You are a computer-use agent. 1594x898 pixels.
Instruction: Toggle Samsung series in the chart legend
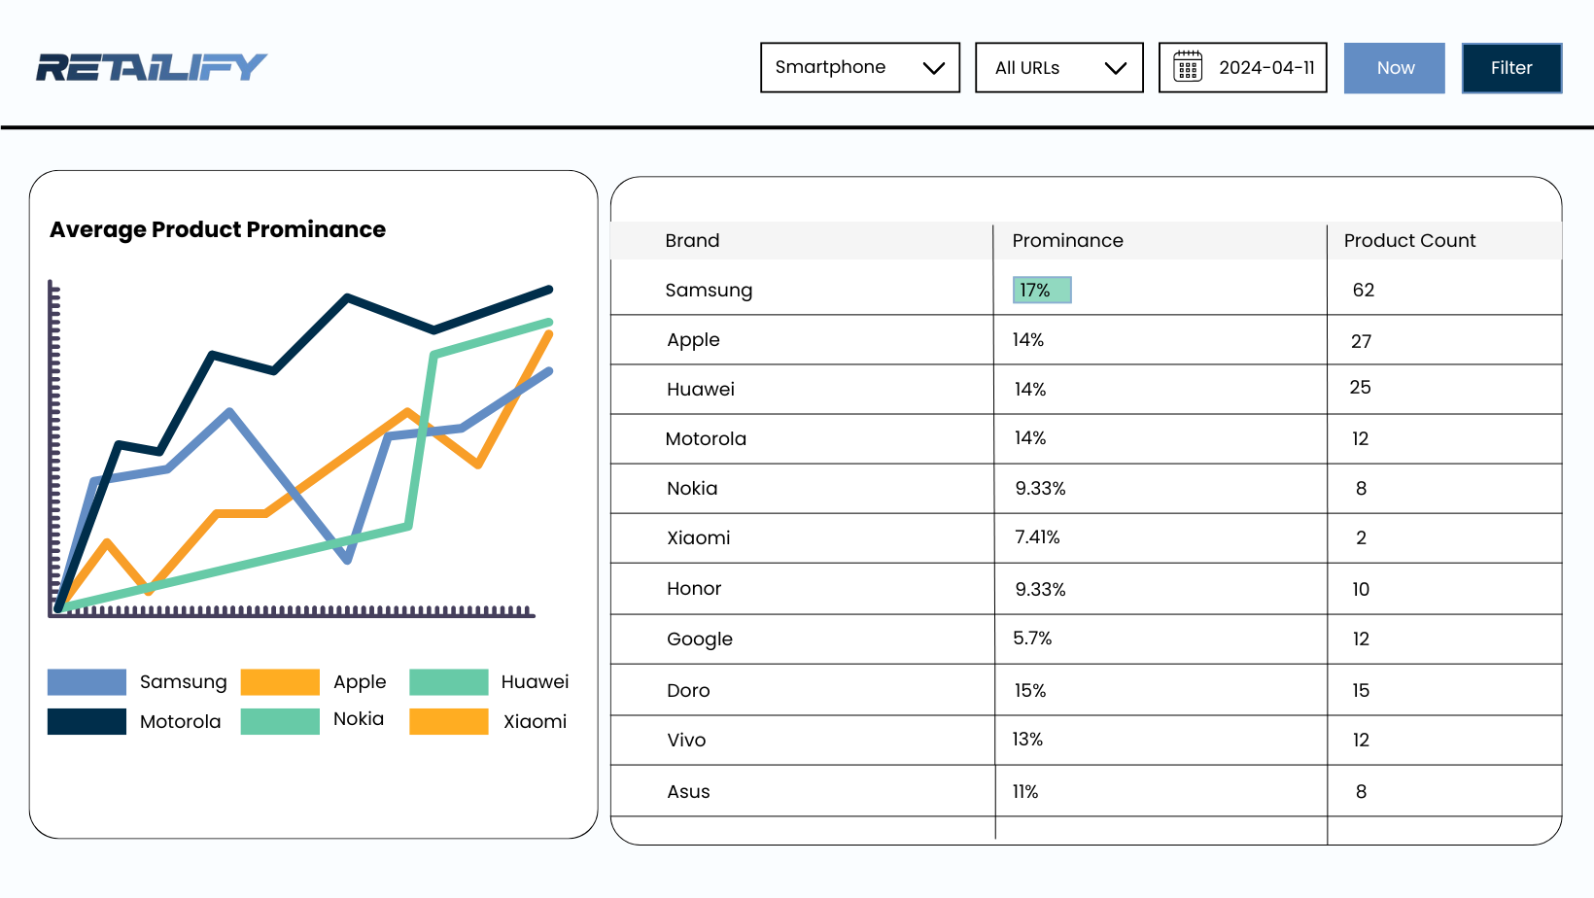pyautogui.click(x=183, y=681)
